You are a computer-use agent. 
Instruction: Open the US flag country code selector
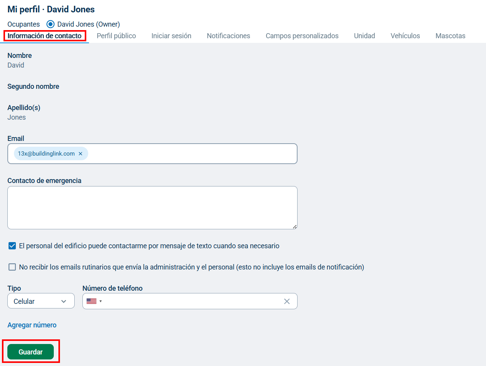(x=94, y=301)
